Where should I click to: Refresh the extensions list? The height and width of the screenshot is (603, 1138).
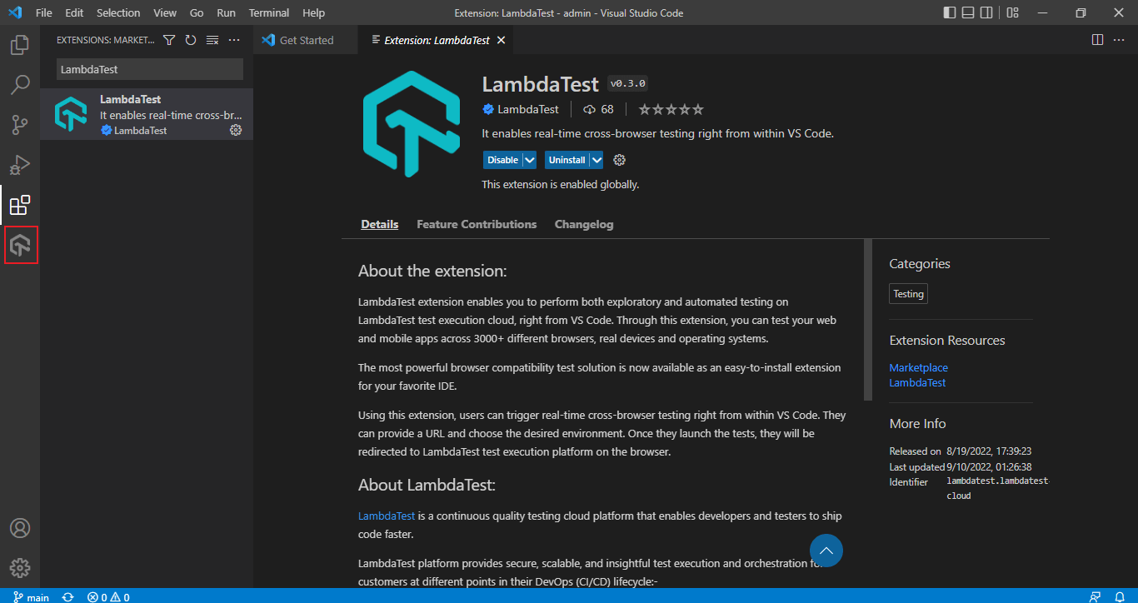pyautogui.click(x=191, y=40)
